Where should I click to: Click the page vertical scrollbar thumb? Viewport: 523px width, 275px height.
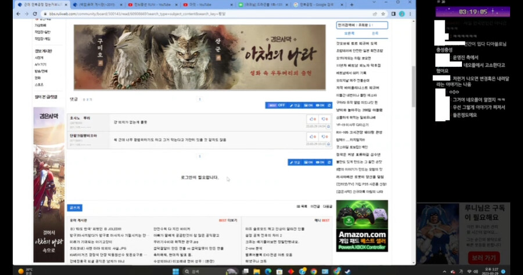tap(414, 86)
